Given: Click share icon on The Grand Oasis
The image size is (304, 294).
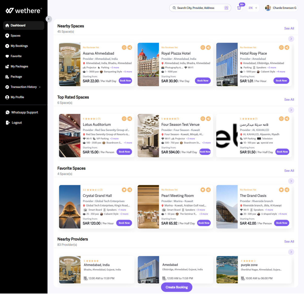Looking at the screenshot, I should [x=287, y=190].
